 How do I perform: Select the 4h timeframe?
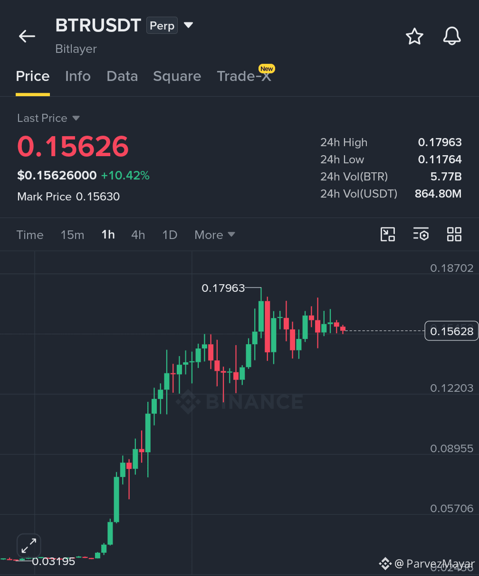tap(138, 235)
